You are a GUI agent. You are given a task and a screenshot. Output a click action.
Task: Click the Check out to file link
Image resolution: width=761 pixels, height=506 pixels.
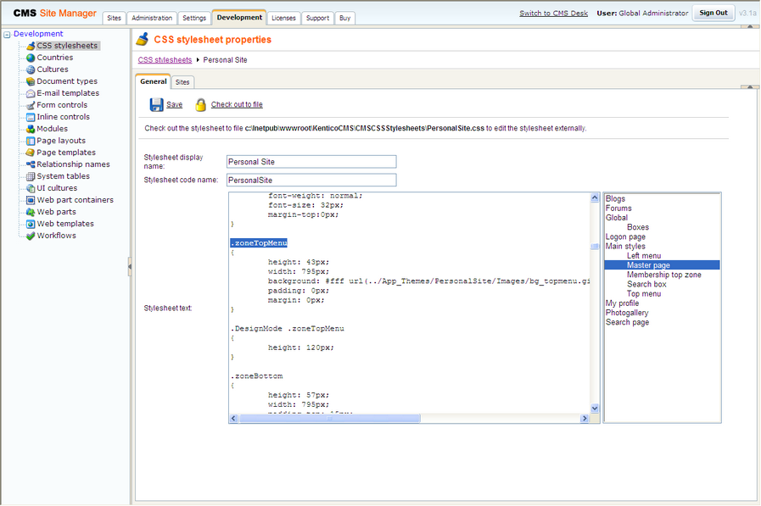[x=237, y=105]
